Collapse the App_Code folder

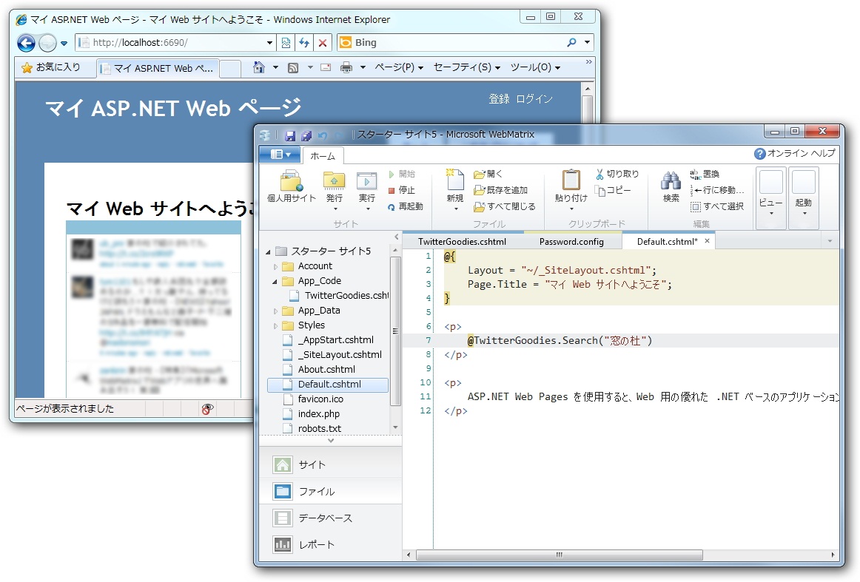pos(274,280)
